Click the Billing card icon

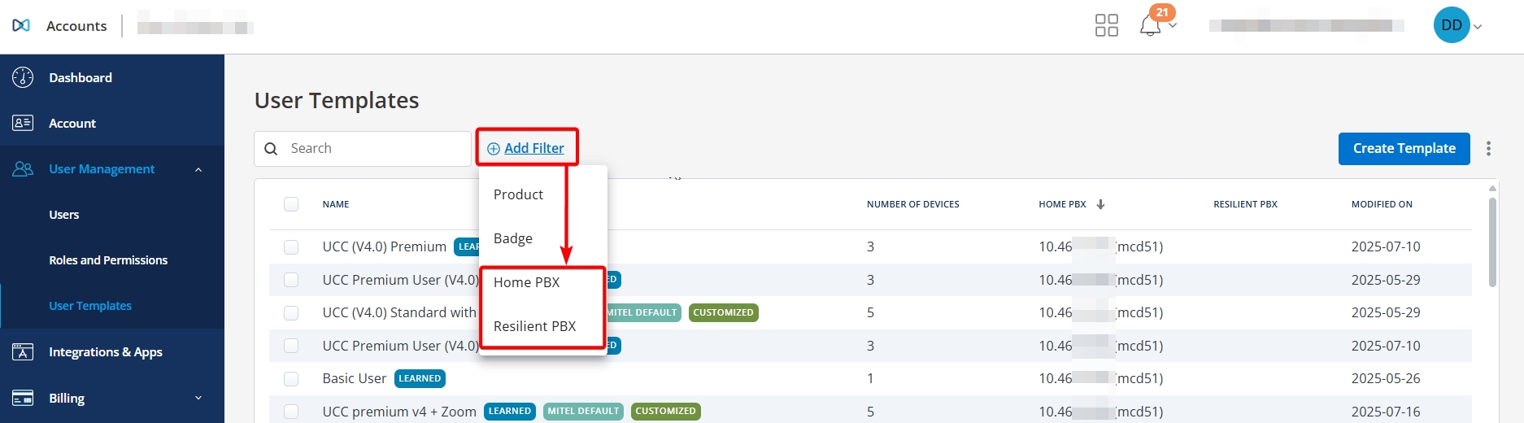click(23, 398)
